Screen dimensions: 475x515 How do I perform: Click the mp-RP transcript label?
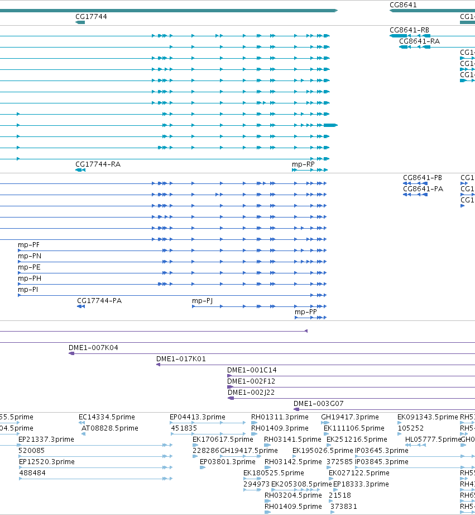coord(303,164)
